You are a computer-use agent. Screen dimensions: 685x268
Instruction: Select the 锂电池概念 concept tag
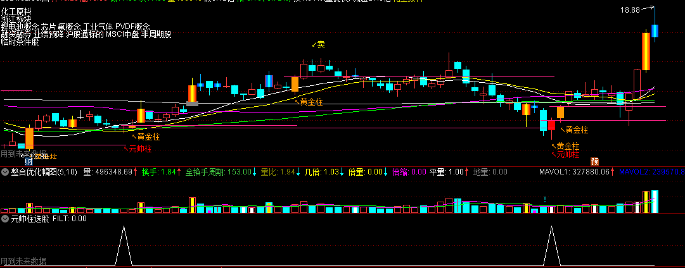pyautogui.click(x=20, y=27)
